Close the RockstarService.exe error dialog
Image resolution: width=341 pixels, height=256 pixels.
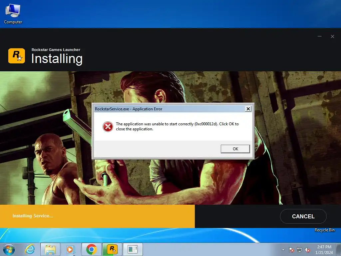click(248, 109)
